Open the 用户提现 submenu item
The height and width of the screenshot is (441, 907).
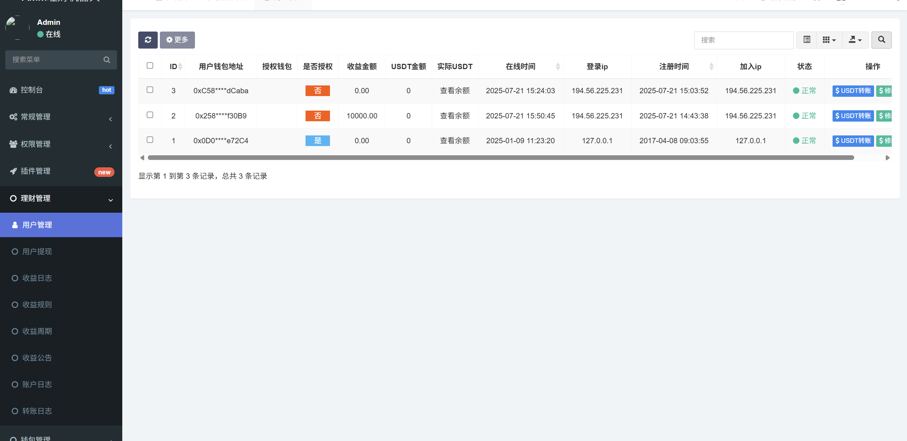click(37, 251)
